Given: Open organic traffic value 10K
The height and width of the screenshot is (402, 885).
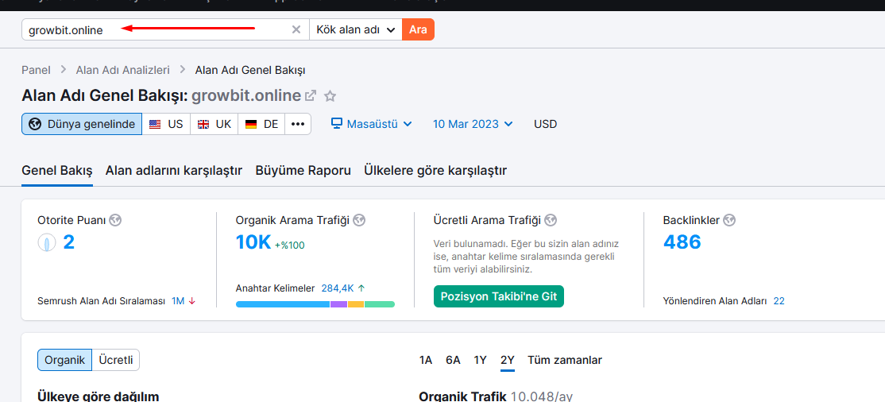Looking at the screenshot, I should pyautogui.click(x=253, y=242).
